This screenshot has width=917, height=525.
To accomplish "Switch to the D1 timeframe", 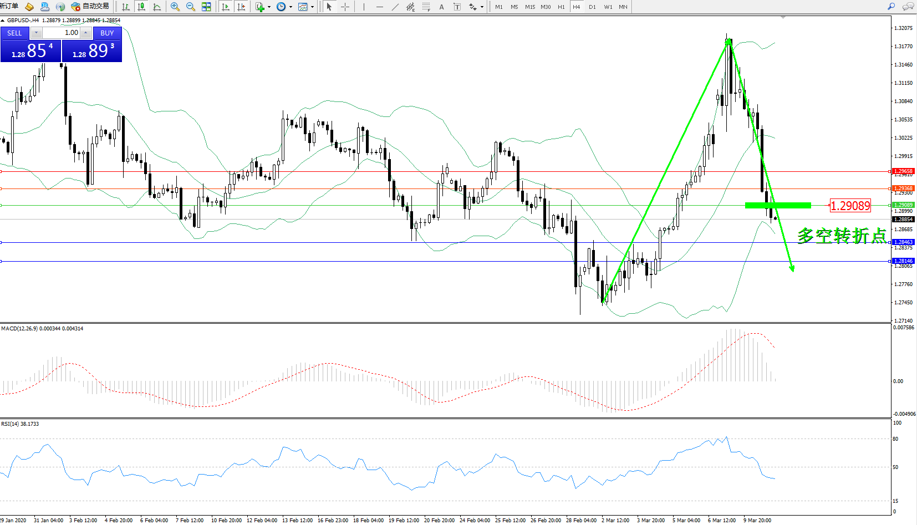I will pyautogui.click(x=592, y=7).
